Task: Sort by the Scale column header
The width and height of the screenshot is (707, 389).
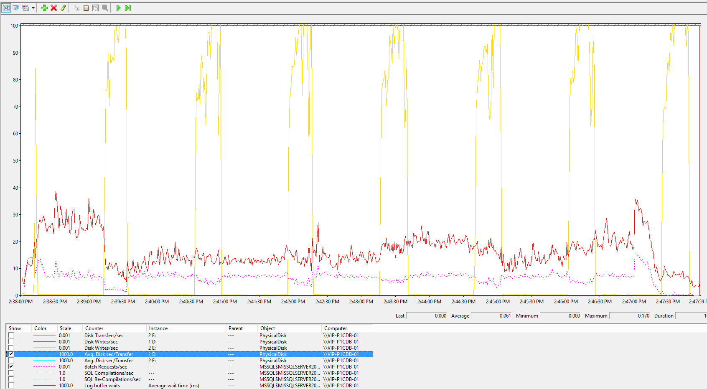Action: (x=70, y=328)
